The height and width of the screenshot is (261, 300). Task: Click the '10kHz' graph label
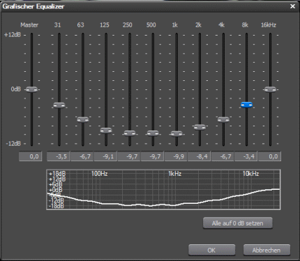pyautogui.click(x=250, y=174)
